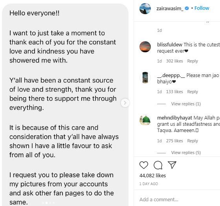Open zairawasim_ profile picture
This screenshot has width=220, height=206.
point(145,9)
